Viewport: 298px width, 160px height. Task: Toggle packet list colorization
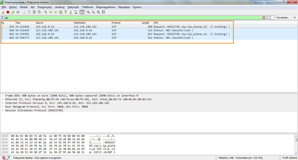(x=82, y=12)
